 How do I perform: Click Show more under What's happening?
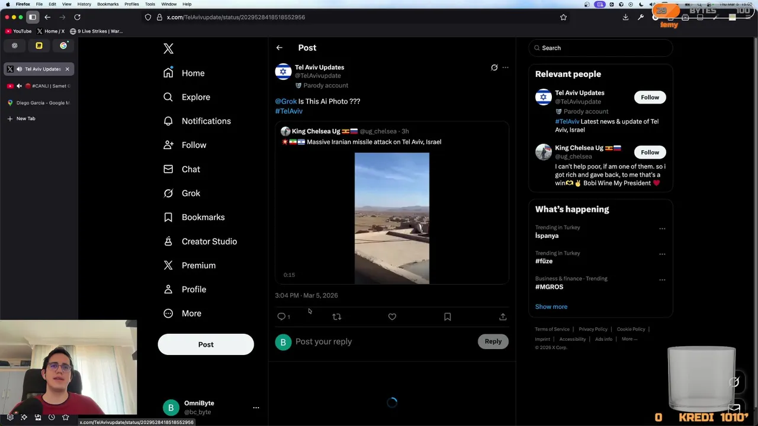551,306
